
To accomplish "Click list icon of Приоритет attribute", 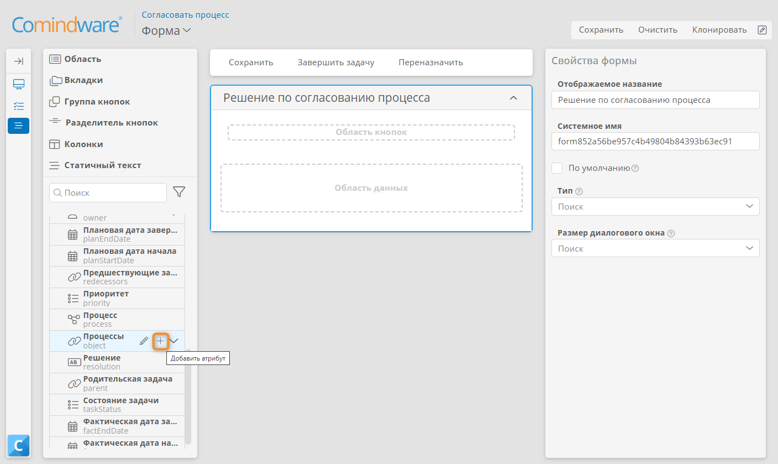I will (x=73, y=298).
